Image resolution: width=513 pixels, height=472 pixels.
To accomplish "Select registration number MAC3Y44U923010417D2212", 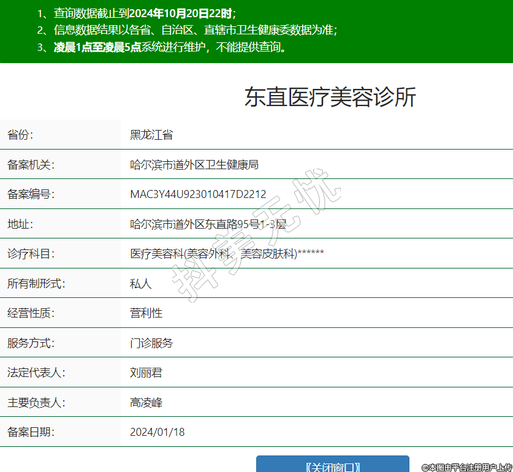I will pos(198,194).
